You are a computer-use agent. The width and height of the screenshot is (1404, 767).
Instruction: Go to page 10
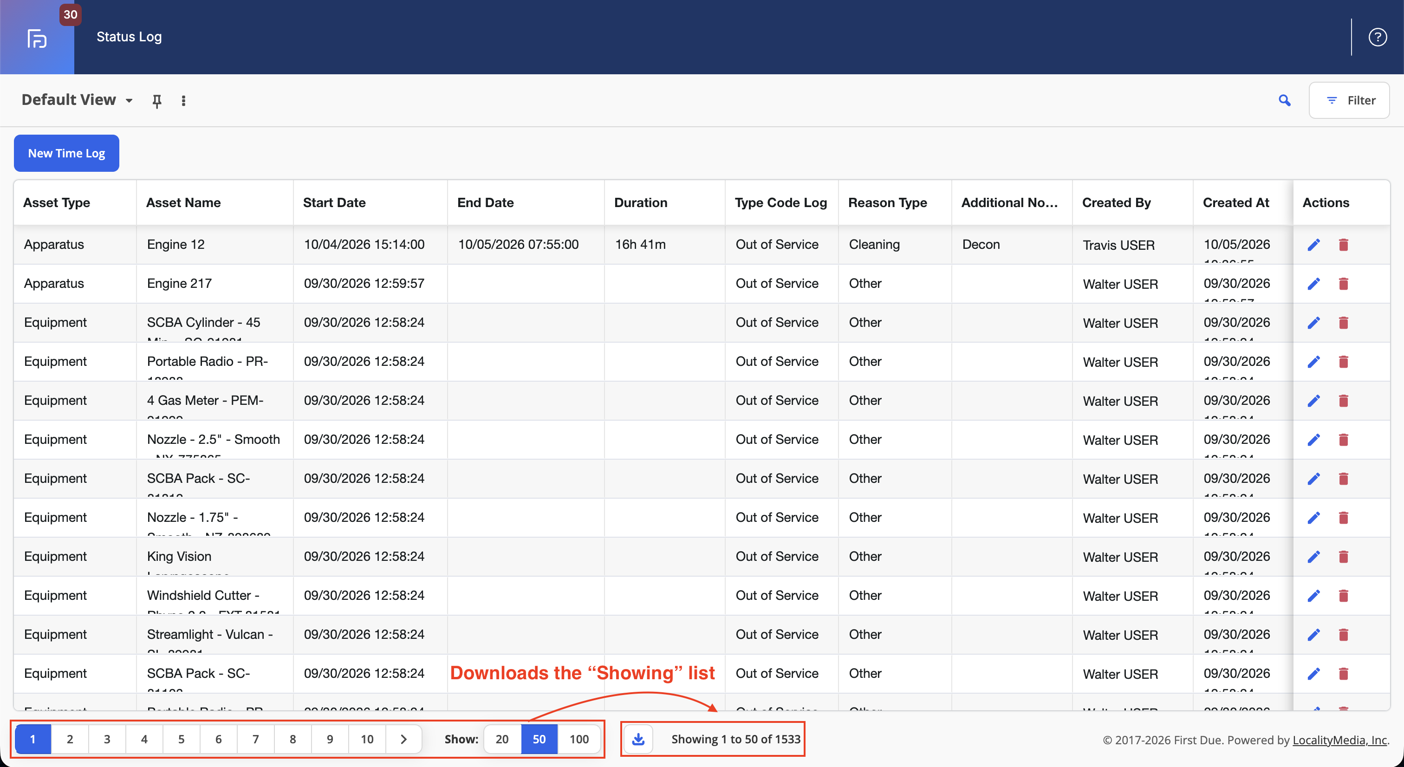pos(367,739)
